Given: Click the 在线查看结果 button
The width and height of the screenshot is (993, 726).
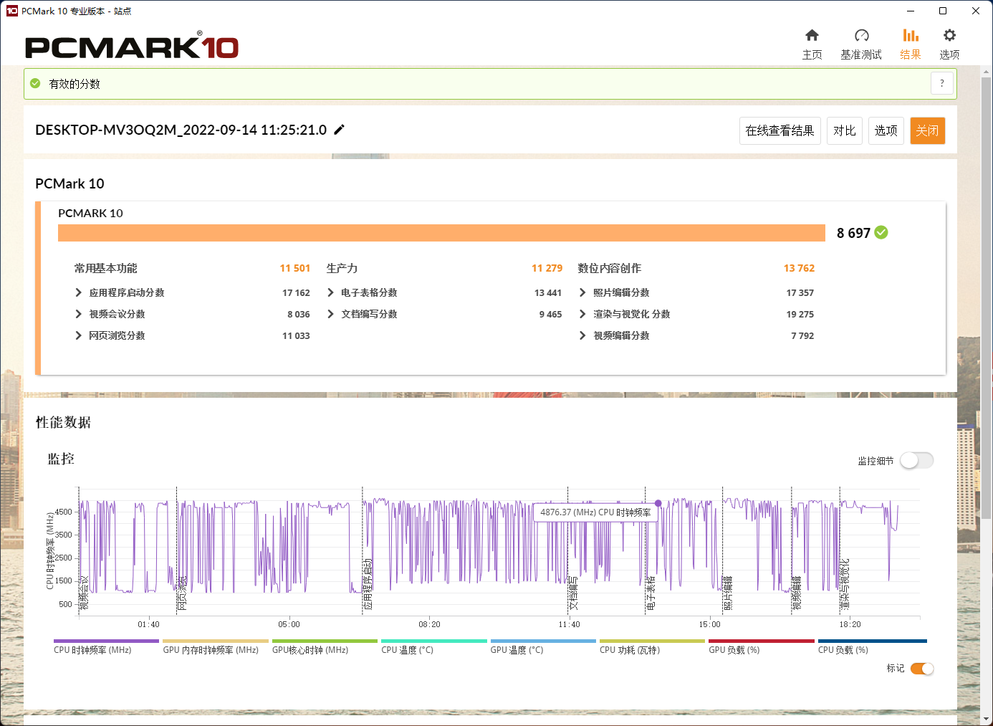Looking at the screenshot, I should (x=779, y=130).
